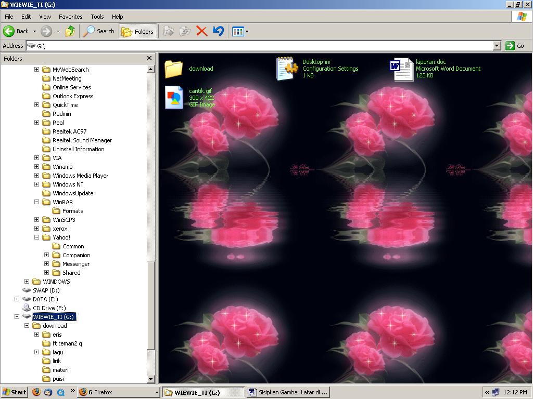533x399 pixels.
Task: Click the folder tree scroll-down arrow
Action: pyautogui.click(x=151, y=379)
